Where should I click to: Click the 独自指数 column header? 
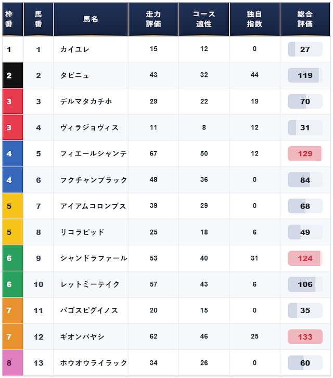(x=254, y=19)
